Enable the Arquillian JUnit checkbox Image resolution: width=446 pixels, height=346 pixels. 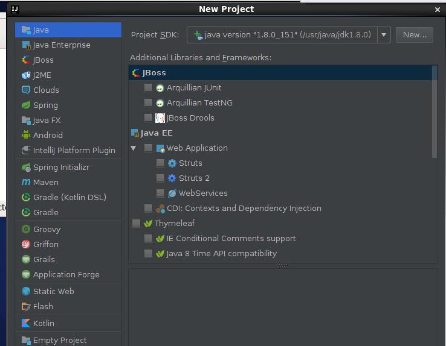click(x=148, y=87)
